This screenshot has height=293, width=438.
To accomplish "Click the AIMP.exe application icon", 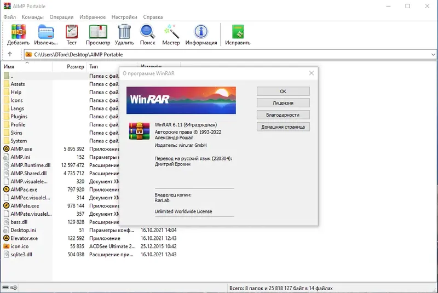I will [x=6, y=149].
